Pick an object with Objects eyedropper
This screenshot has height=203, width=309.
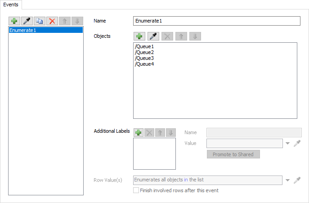pos(153,36)
